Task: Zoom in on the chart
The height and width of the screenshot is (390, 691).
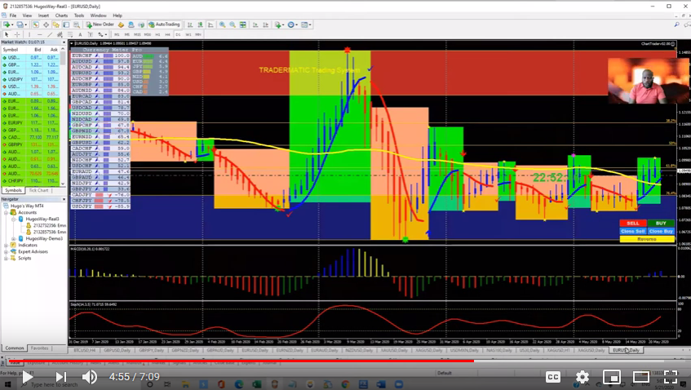Action: pos(223,24)
